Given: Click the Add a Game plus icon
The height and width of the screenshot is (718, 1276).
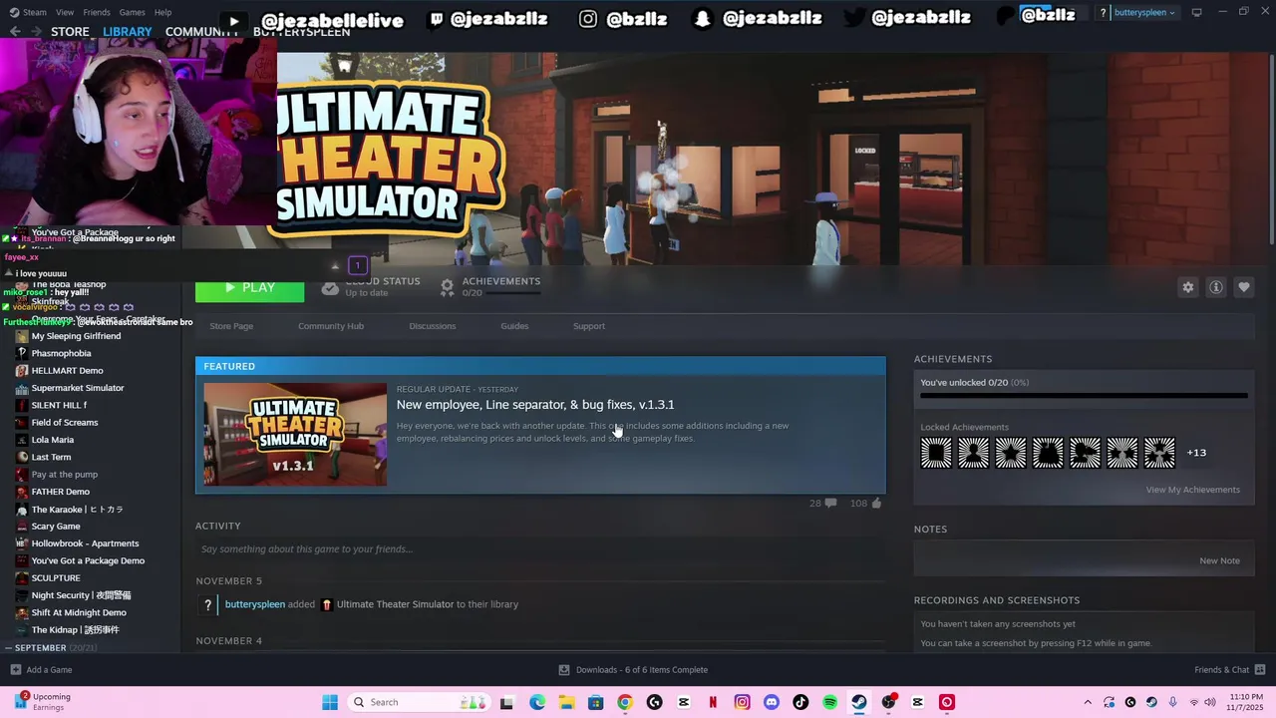Looking at the screenshot, I should click(x=15, y=670).
